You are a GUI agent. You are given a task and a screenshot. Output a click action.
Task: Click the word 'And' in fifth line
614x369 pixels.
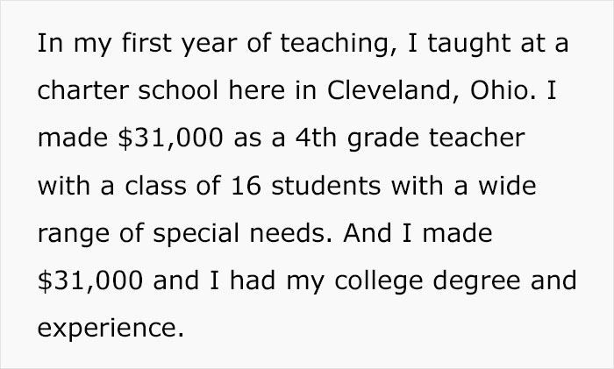pos(368,233)
